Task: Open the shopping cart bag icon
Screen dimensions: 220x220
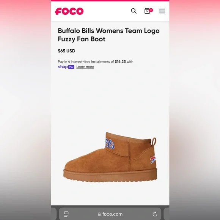Action: pos(147,11)
